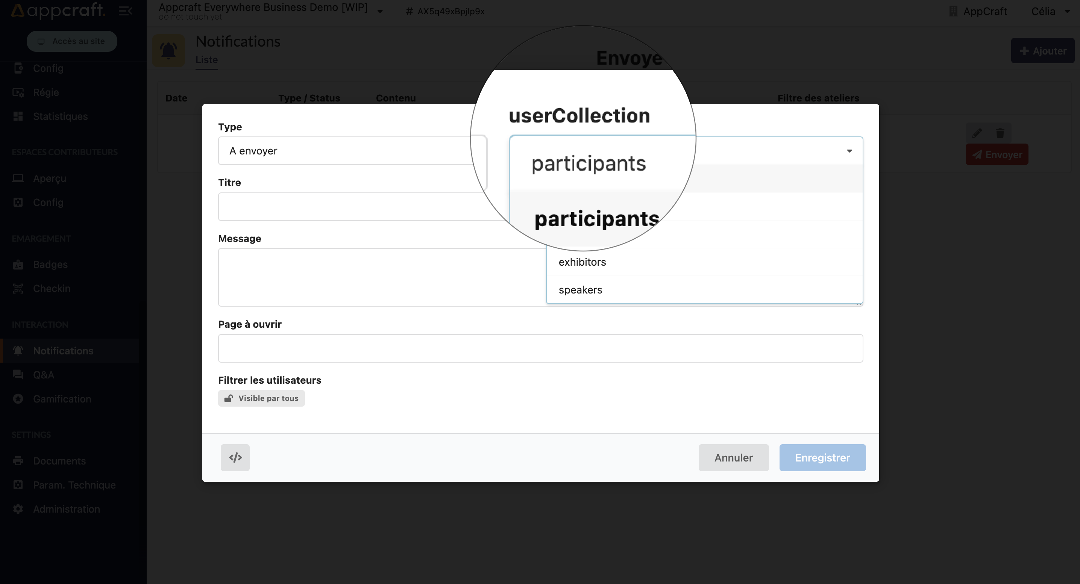Click the Q&A icon in sidebar
The image size is (1080, 584).
(x=18, y=375)
